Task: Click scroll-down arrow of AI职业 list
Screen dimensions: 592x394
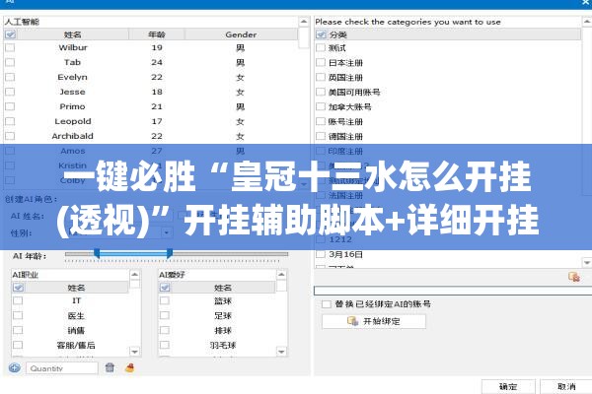Action: [x=135, y=352]
